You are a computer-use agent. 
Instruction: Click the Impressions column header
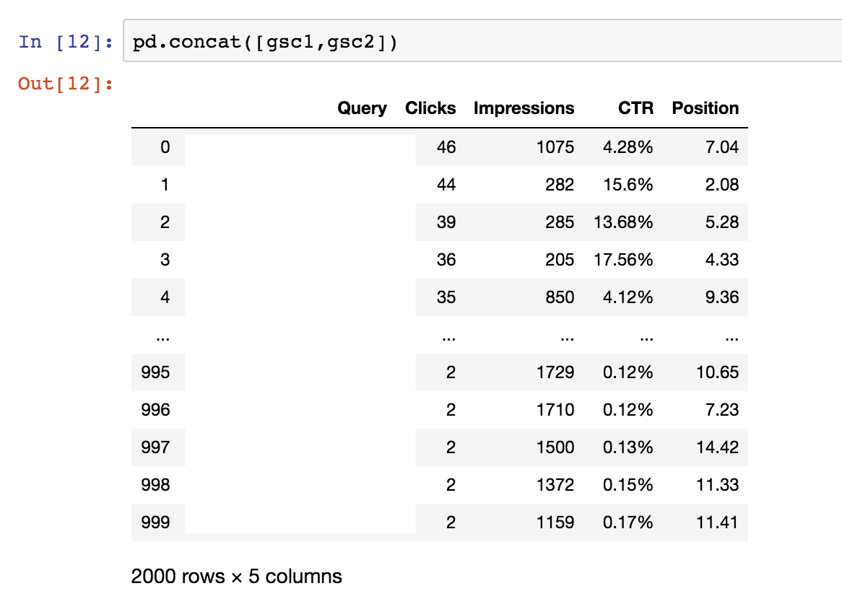coord(524,108)
